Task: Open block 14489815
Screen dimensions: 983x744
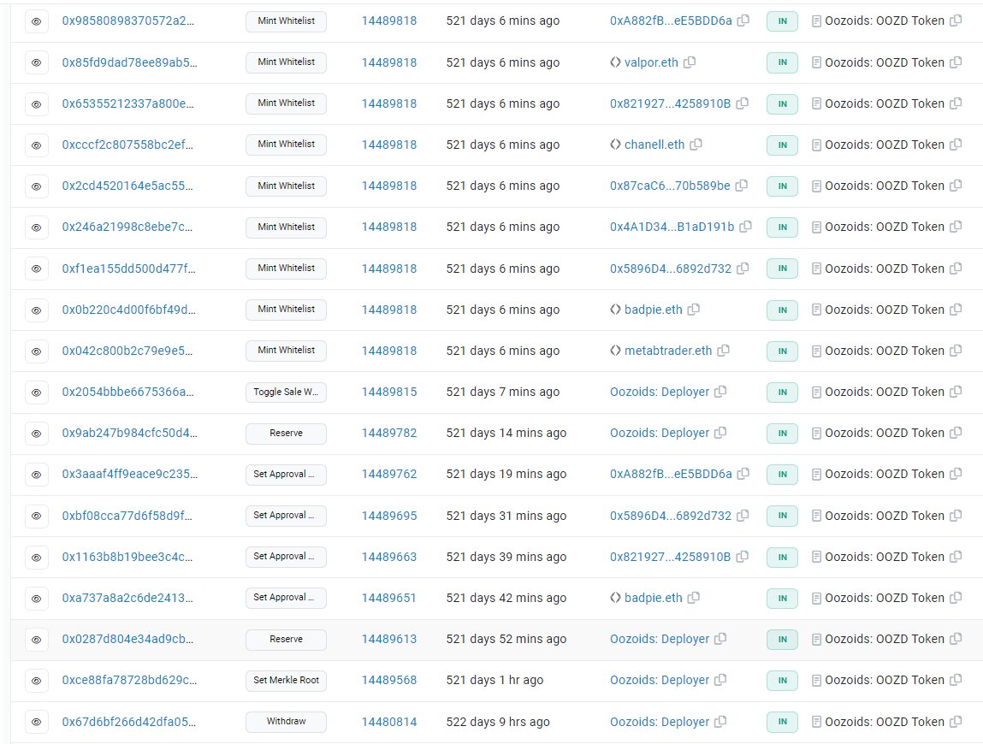Action: (388, 393)
